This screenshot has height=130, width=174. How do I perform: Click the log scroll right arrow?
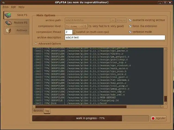162,107
